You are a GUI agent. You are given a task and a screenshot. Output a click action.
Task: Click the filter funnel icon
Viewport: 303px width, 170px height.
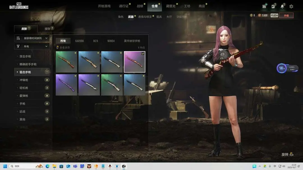[18, 46]
